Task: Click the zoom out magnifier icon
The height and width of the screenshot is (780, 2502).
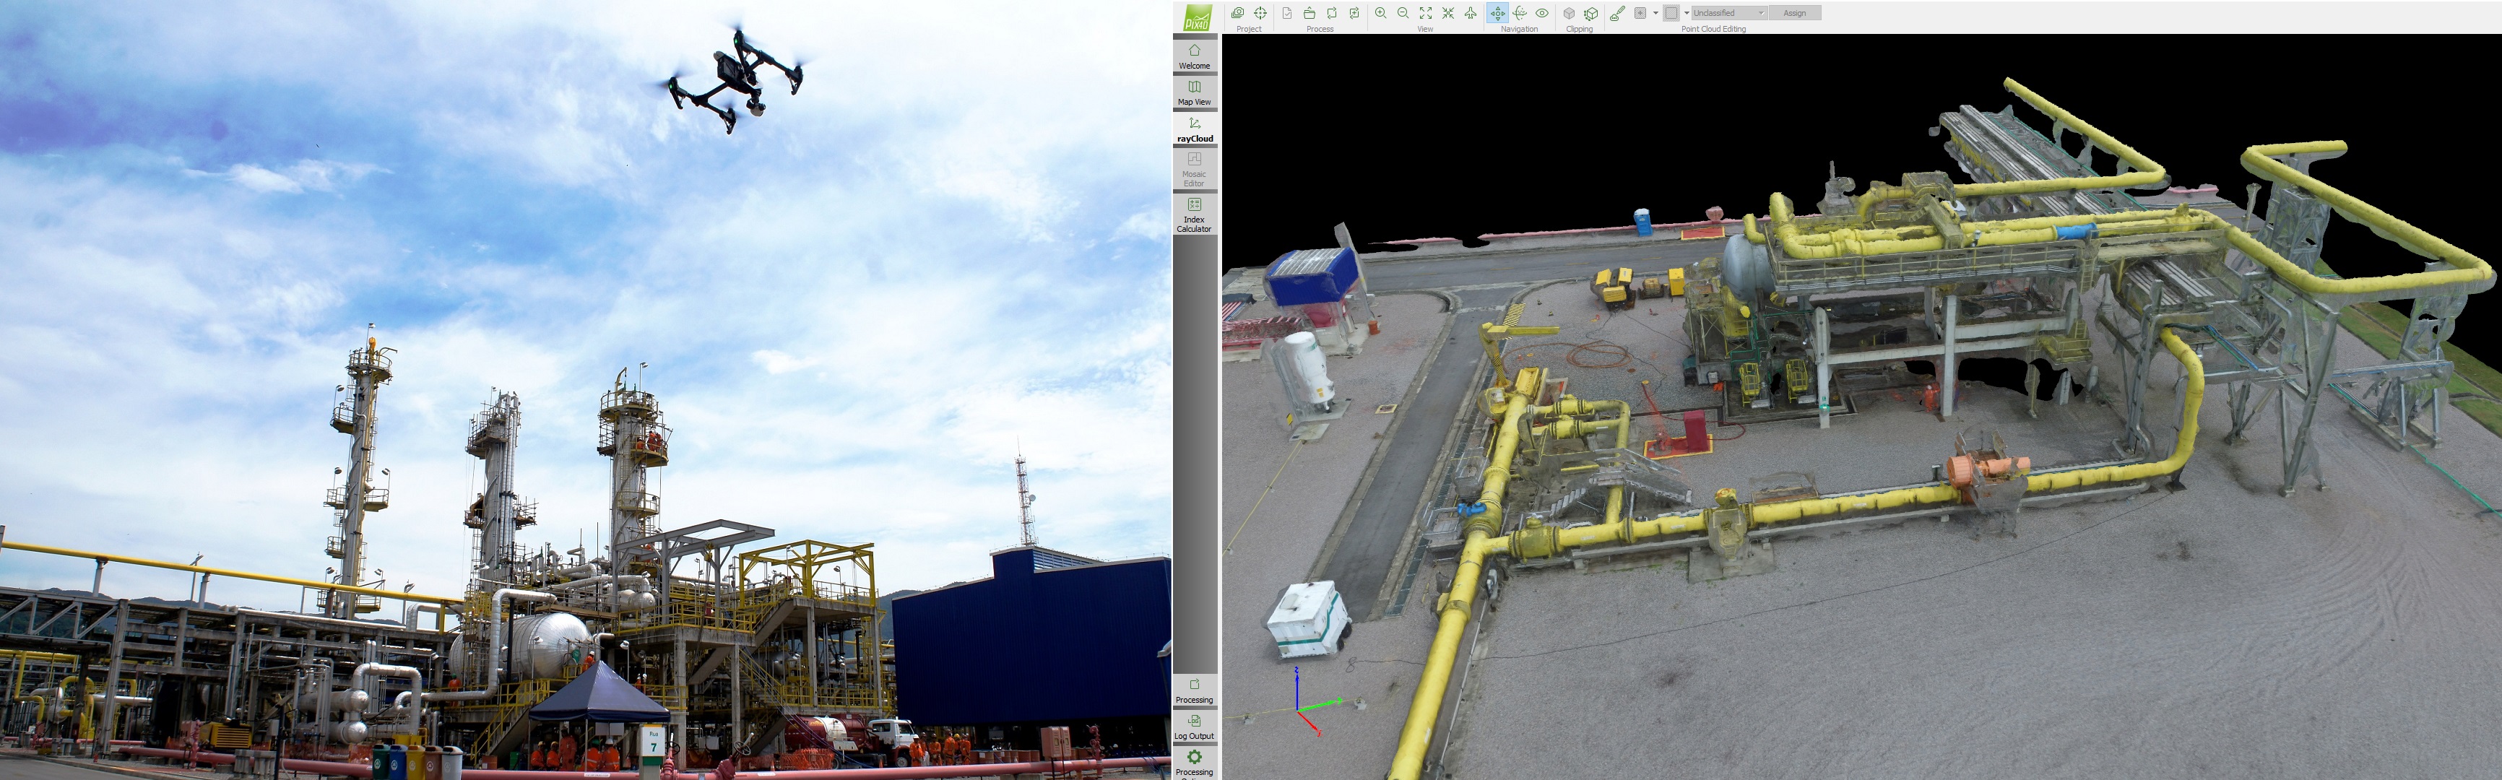Action: (1403, 12)
